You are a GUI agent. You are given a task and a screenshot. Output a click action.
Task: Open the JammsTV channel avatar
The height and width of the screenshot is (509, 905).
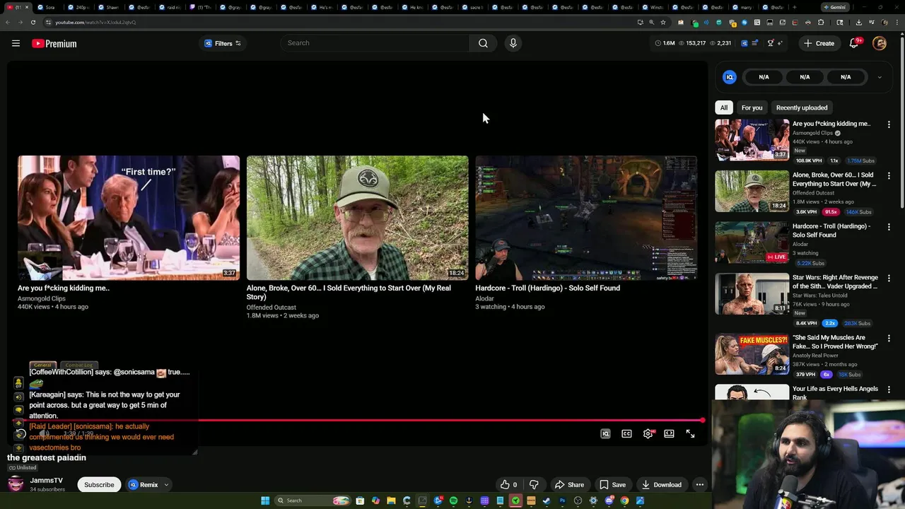tap(16, 484)
